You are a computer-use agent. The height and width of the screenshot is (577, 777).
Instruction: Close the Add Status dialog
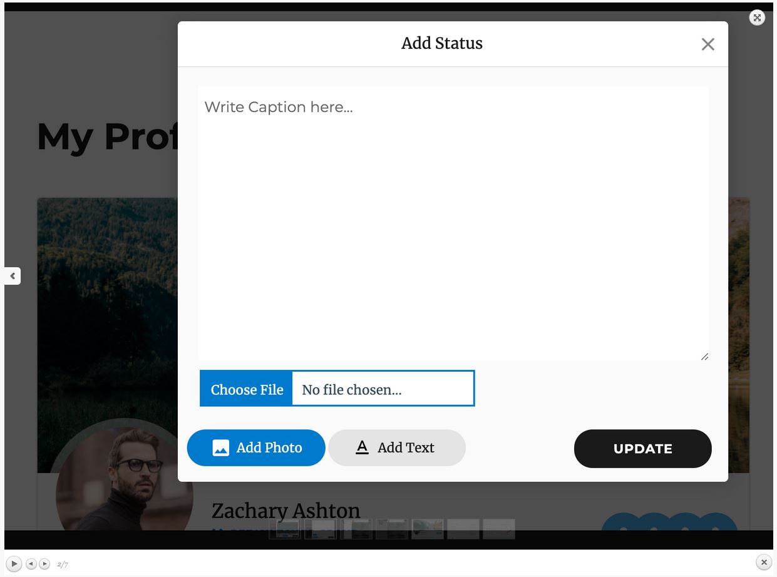click(x=708, y=44)
